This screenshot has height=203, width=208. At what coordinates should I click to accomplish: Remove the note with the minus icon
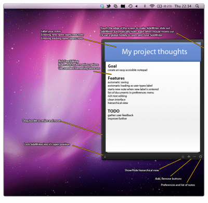click(194, 157)
